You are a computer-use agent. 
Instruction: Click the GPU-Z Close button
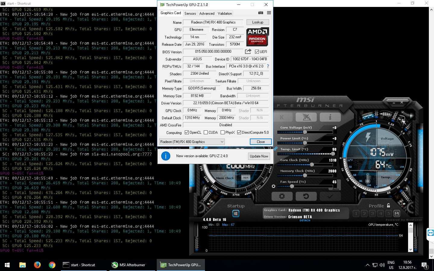click(261, 142)
